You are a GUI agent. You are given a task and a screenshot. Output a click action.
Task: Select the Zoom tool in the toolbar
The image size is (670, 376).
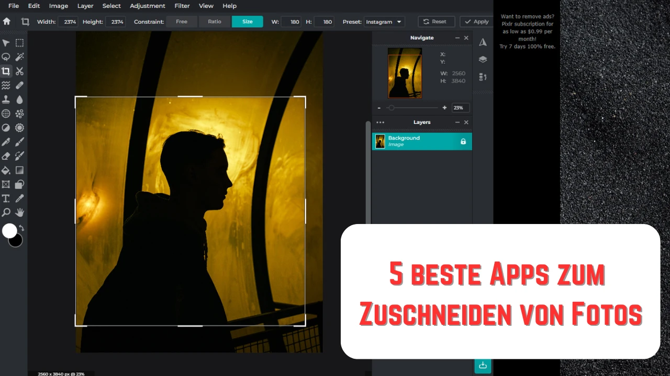click(6, 212)
